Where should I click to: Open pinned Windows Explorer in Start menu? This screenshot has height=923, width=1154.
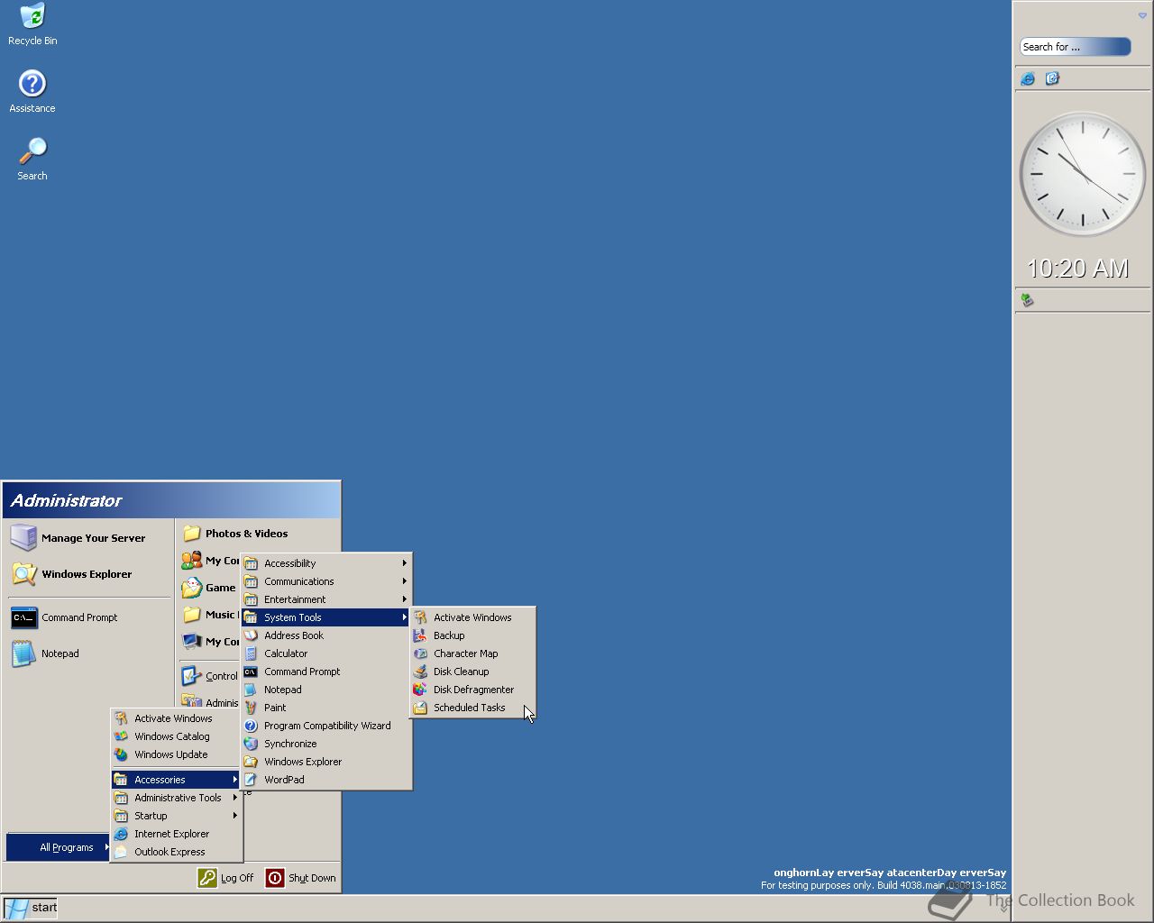(x=87, y=574)
